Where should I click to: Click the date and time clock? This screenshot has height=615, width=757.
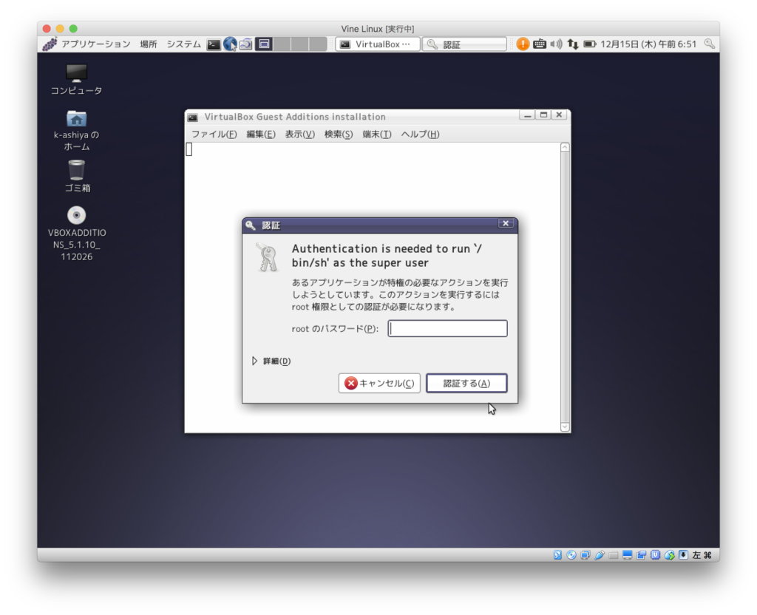pyautogui.click(x=648, y=44)
